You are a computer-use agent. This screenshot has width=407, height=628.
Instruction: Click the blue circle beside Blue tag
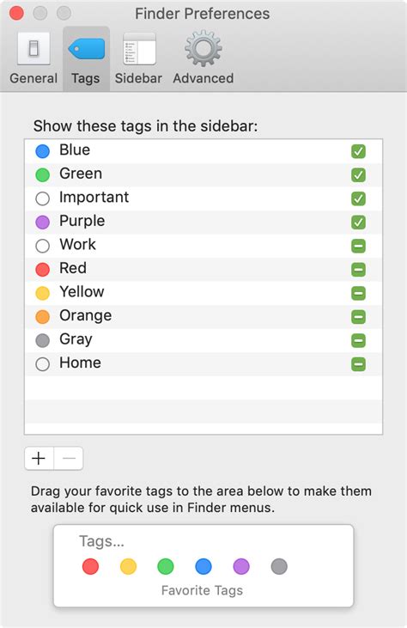[42, 151]
